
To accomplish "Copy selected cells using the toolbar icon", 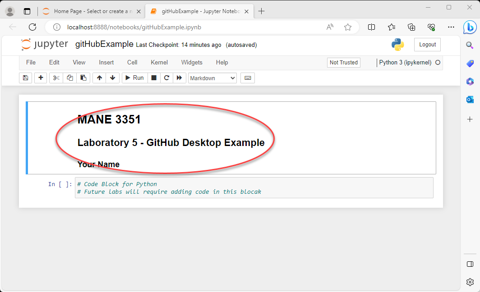I will [69, 78].
